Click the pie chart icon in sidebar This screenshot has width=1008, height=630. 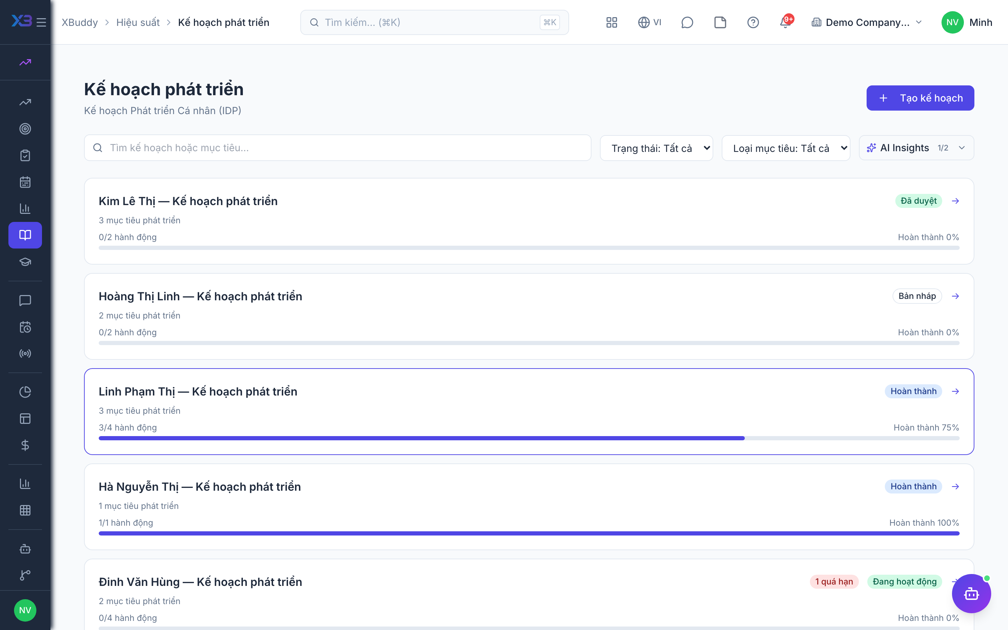[x=25, y=392]
